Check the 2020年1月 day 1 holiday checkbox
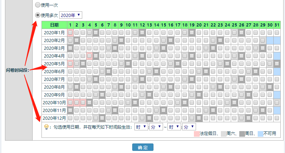This screenshot has width=285, height=153. (x=71, y=33)
